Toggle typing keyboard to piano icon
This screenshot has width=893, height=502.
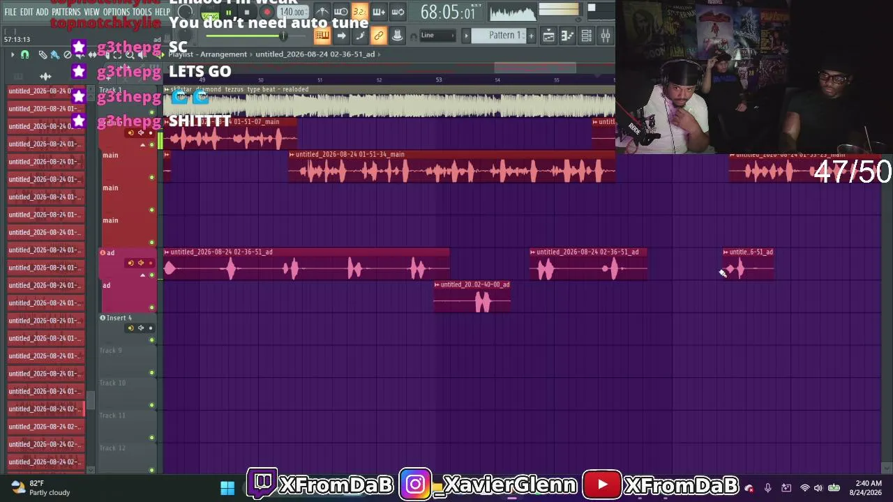click(322, 36)
